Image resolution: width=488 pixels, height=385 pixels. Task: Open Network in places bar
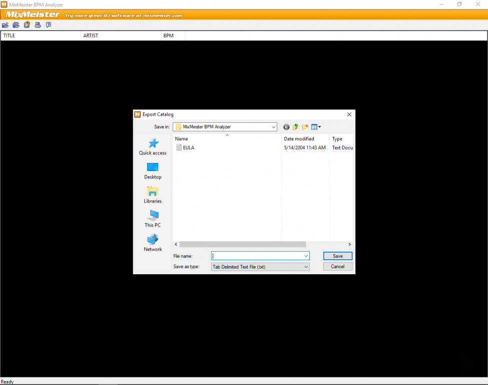153,243
